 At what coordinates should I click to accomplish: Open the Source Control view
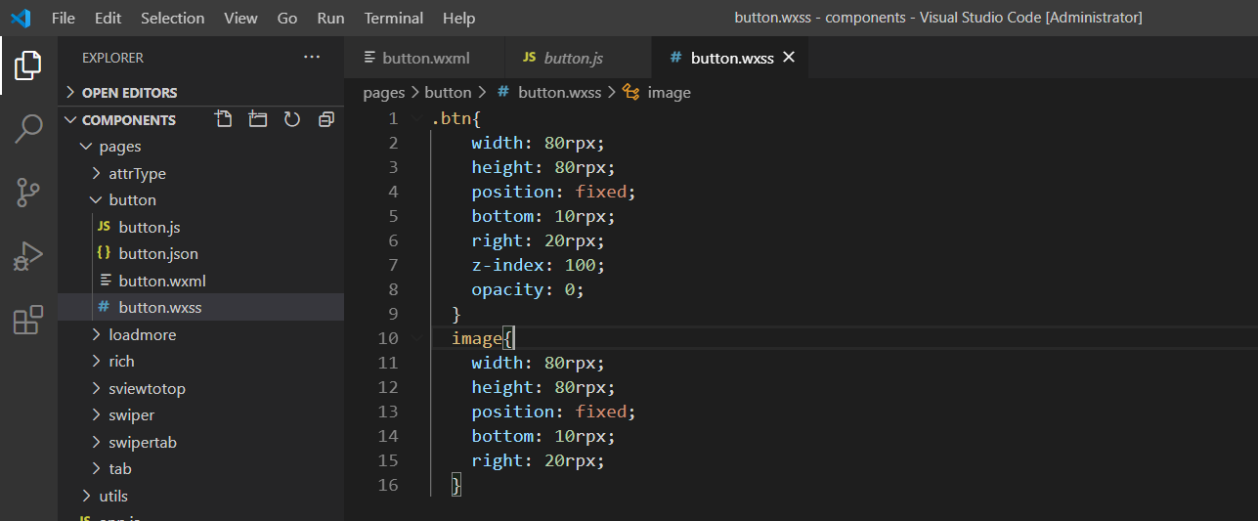pos(28,193)
